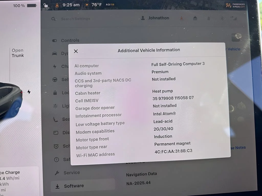Image resolution: width=262 pixels, height=196 pixels.
Task: Open the Johnathon driver profile
Action: [155, 18]
